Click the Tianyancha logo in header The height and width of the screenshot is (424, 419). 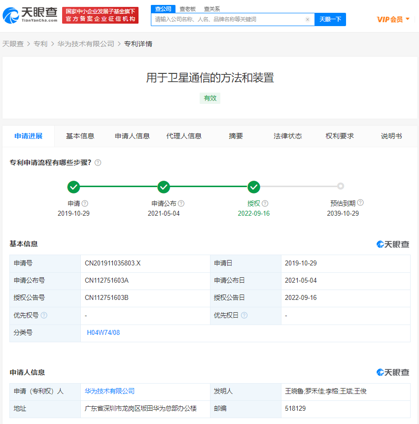(x=30, y=15)
